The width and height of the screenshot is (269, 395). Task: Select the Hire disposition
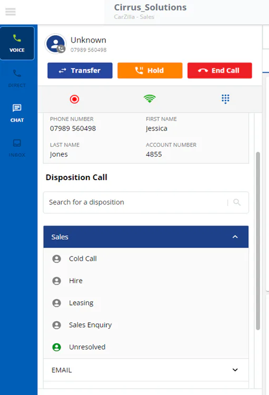[146, 281]
